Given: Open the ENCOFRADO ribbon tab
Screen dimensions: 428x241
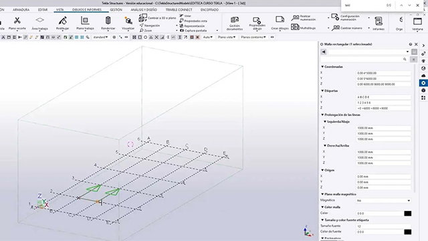Looking at the screenshot, I should pos(209,9).
